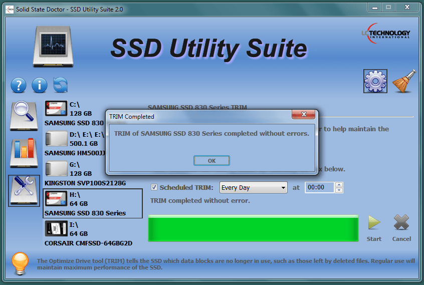This screenshot has width=424, height=285.
Task: Select the D:\ E:\ 500.1 GB drive icon
Action: click(x=56, y=139)
